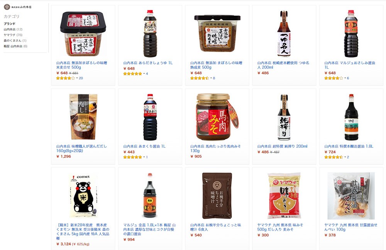This screenshot has width=386, height=250.
Task: Click the 山内本店 company logo
Action: click(18, 7)
